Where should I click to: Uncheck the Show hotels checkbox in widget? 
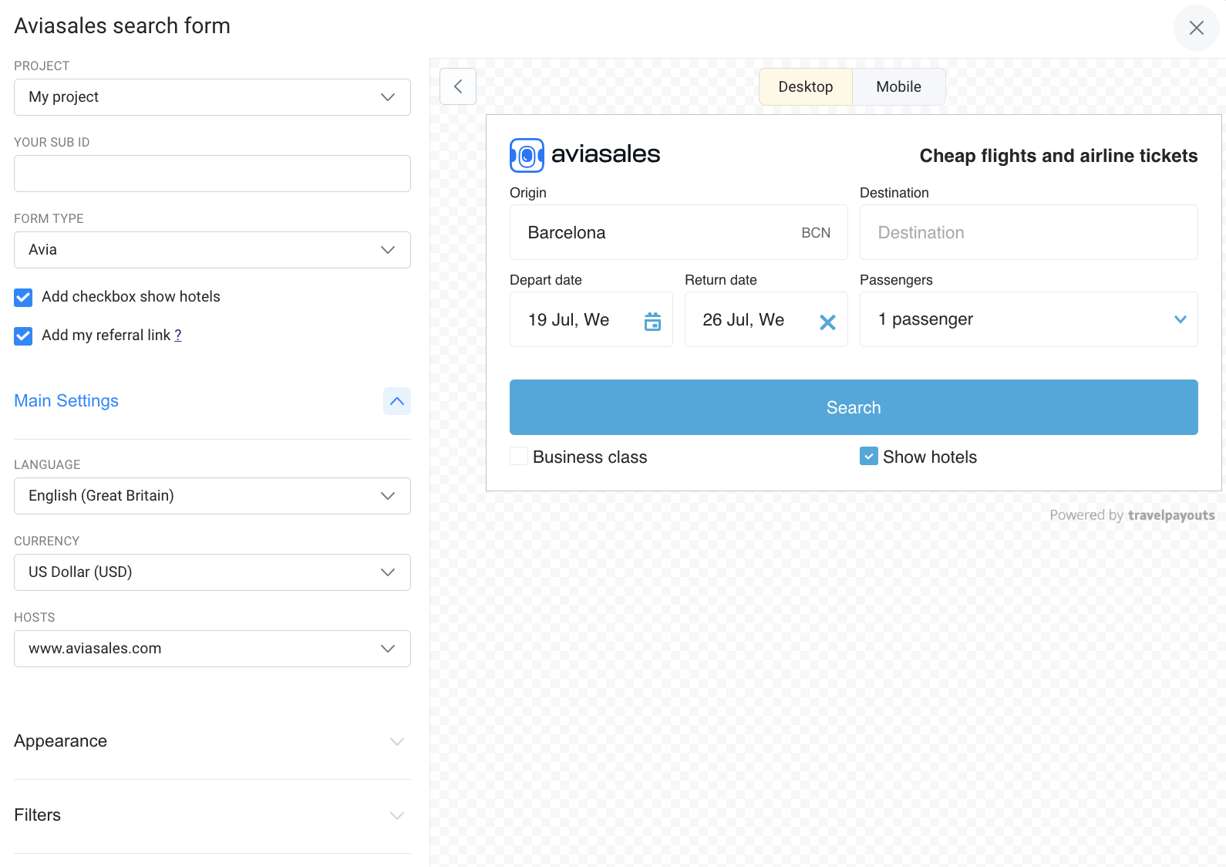click(x=869, y=457)
